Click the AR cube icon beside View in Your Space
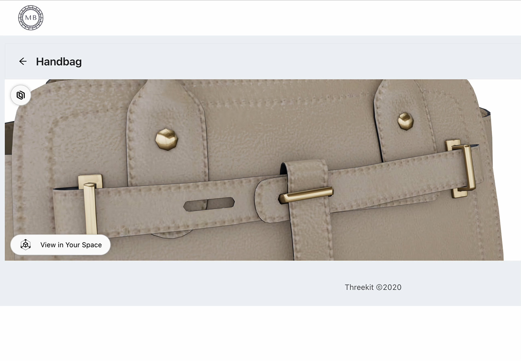Image resolution: width=521 pixels, height=361 pixels. coord(26,245)
